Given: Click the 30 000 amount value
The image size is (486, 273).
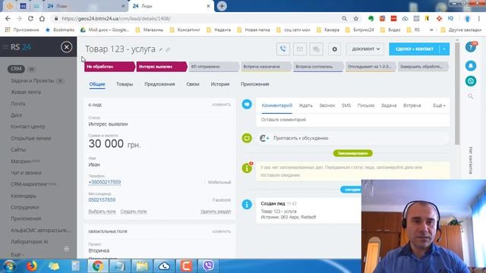Looking at the screenshot, I should tap(106, 143).
